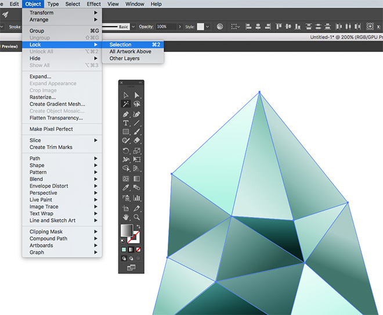The width and height of the screenshot is (383, 315).
Task: Expand the Opacity value arrow
Action: pyautogui.click(x=179, y=27)
